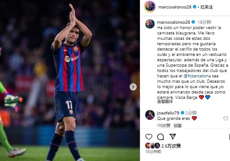Click marcosalonso28 username in caption
Image resolution: width=230 pixels, height=161 pixels.
(x=174, y=22)
